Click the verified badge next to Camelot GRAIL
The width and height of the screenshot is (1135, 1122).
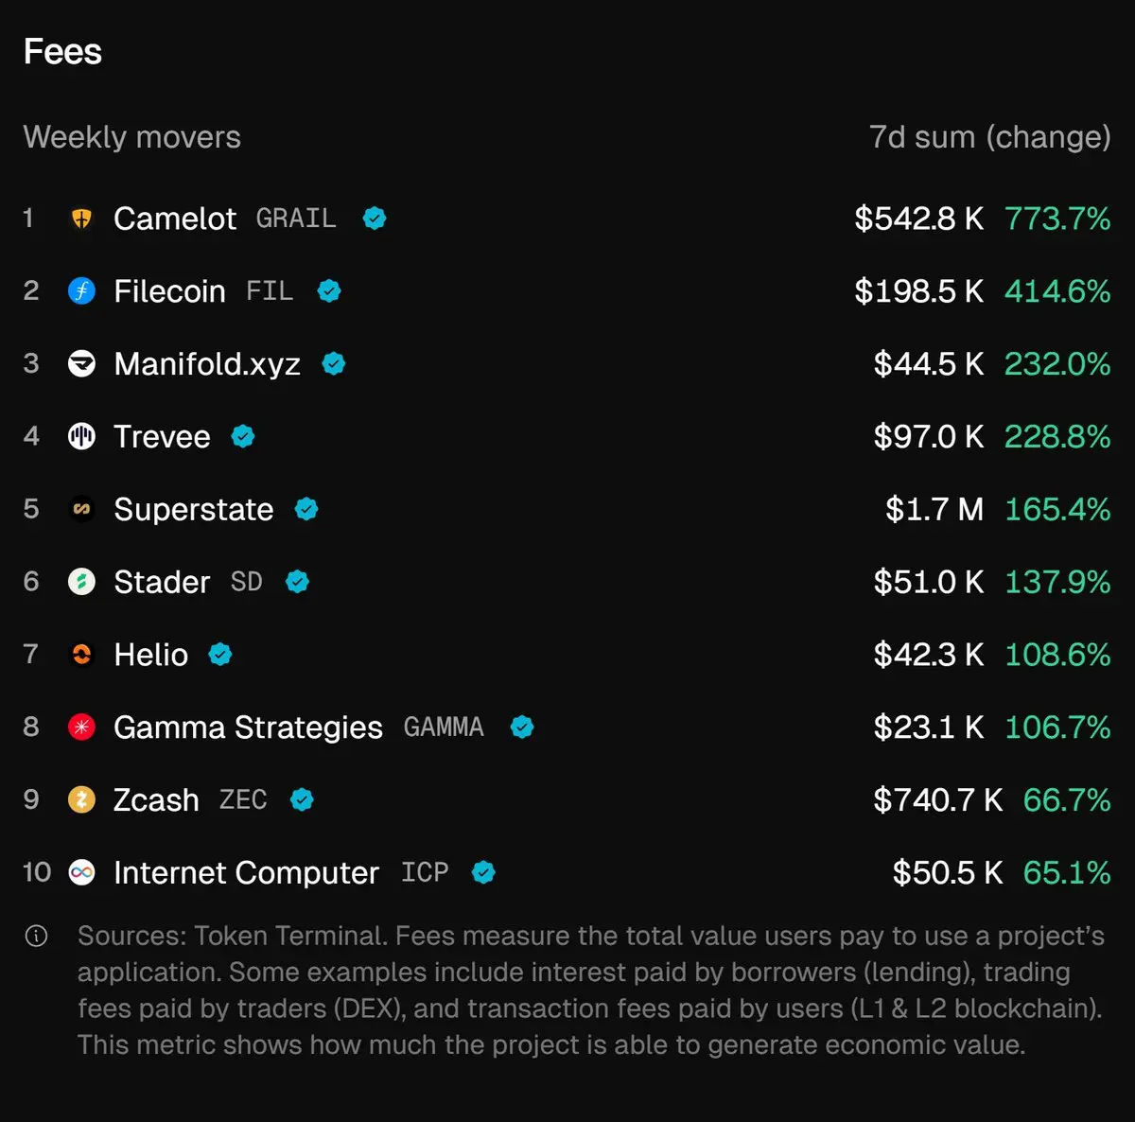(x=375, y=219)
